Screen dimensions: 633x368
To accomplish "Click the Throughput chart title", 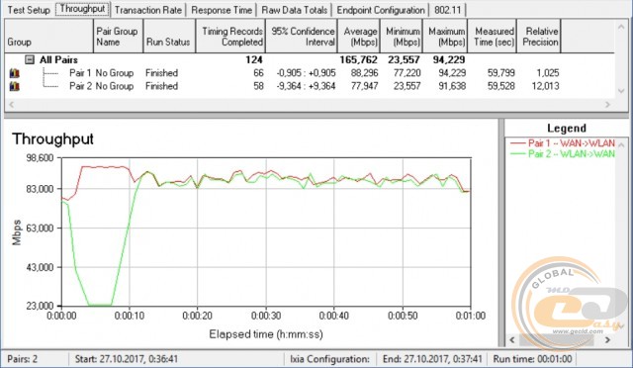I will point(52,138).
